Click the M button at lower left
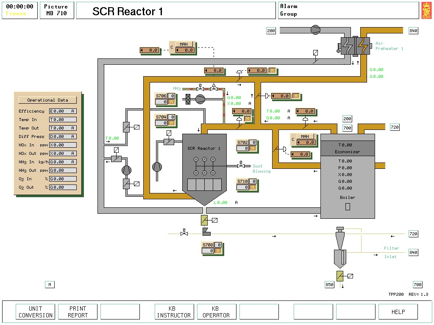This screenshot has height=325, width=434. coord(50,284)
